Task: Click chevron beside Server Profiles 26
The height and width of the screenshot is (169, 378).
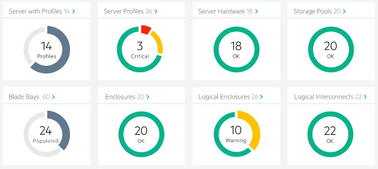Action: coord(156,11)
